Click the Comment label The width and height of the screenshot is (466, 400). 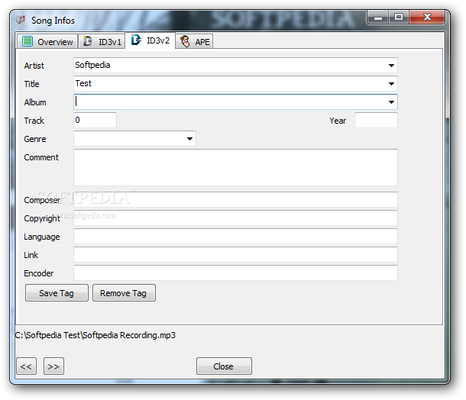(x=41, y=157)
